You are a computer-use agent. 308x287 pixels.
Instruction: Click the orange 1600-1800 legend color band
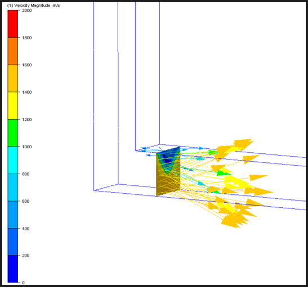(x=13, y=51)
